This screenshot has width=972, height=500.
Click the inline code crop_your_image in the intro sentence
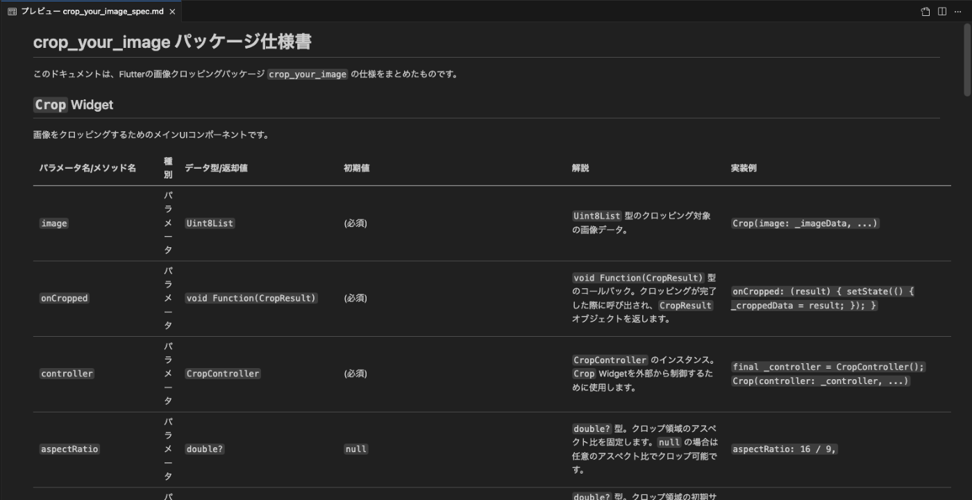pos(308,74)
